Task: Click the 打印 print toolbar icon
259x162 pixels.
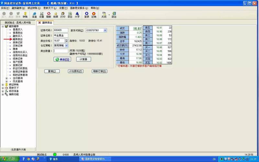Action: [x=63, y=15]
